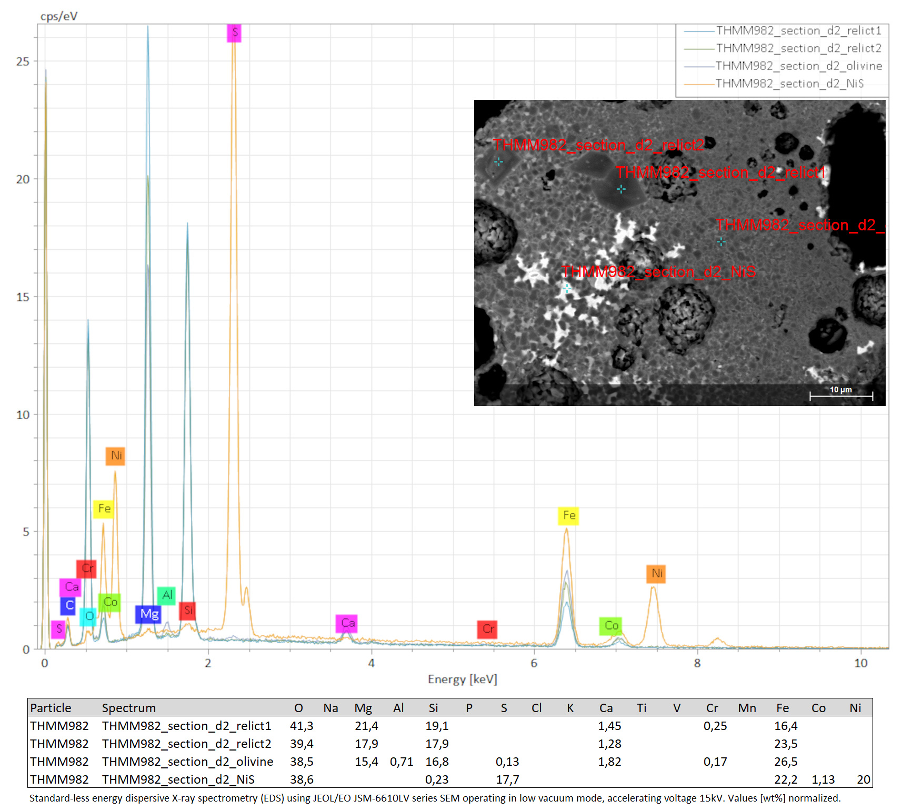Click the cyan O element label
This screenshot has width=902, height=811.
click(88, 616)
